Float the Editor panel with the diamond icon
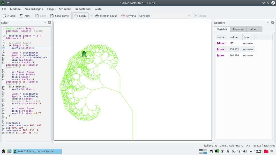The width and height of the screenshot is (276, 155). pos(45,22)
